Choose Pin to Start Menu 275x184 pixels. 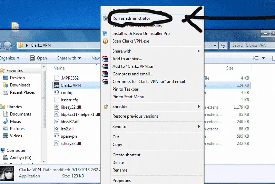point(128,97)
